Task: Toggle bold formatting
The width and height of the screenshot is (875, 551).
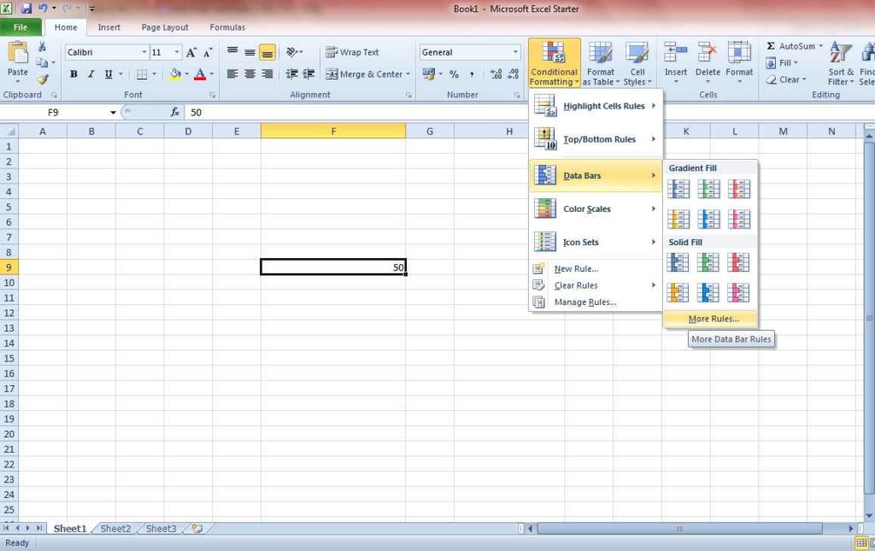Action: (73, 74)
